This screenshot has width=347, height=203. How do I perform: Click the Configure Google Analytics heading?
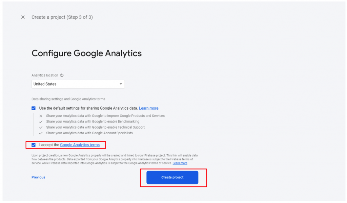coord(86,53)
